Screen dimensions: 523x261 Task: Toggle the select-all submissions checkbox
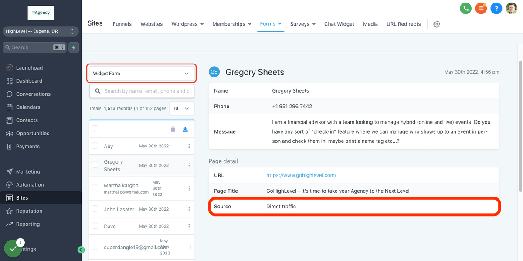coord(95,128)
